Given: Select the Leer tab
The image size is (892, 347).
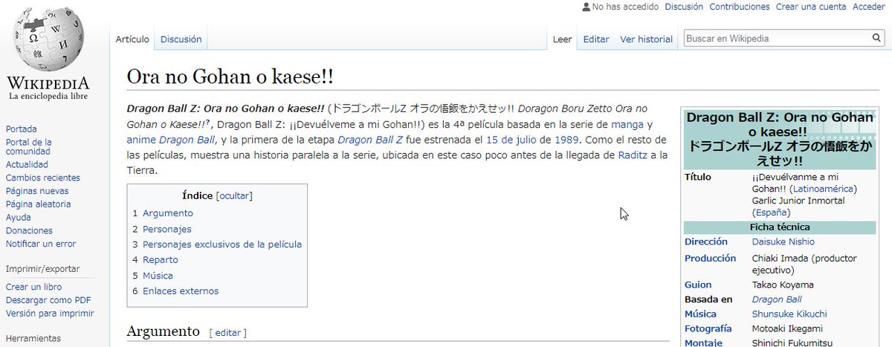Looking at the screenshot, I should pyautogui.click(x=562, y=39).
